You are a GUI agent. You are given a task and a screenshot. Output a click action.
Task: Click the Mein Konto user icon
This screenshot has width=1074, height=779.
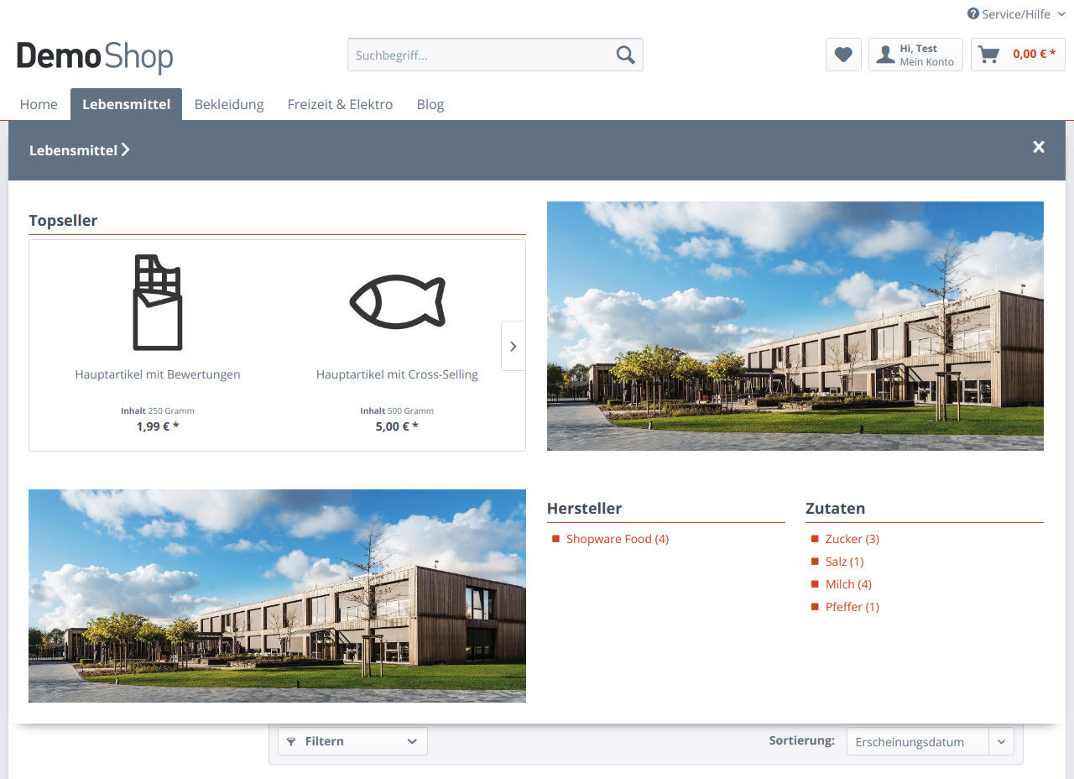884,55
